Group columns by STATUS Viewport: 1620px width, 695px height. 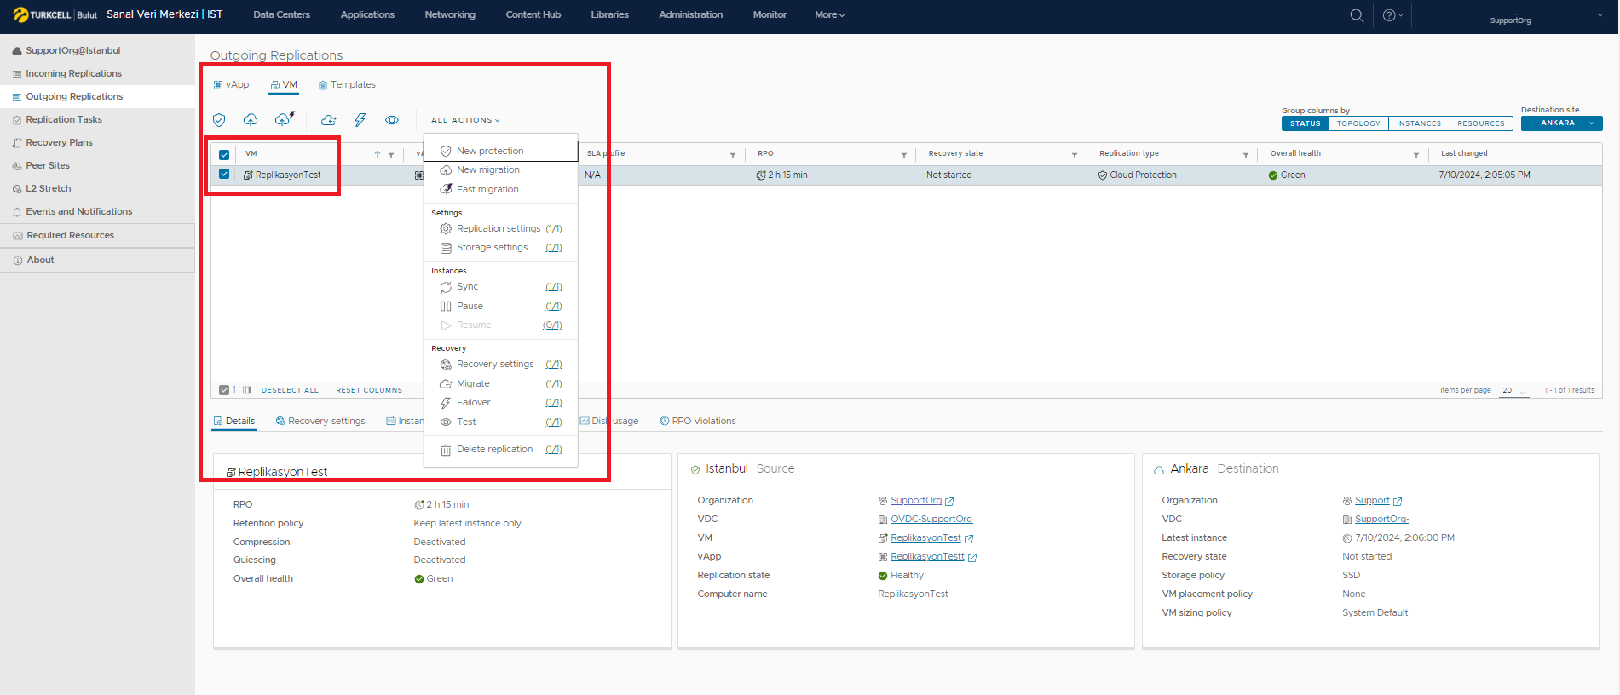pos(1305,123)
